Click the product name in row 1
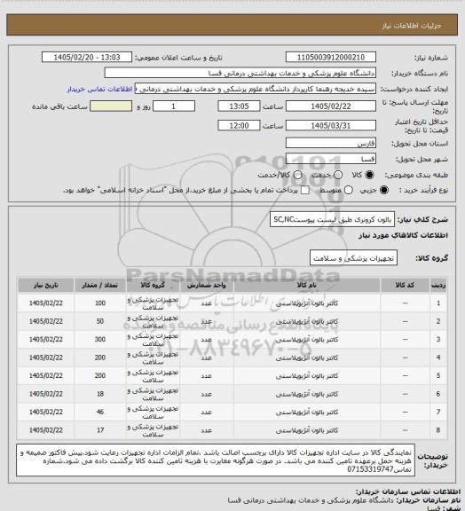Screen dimensions: 465x511 [307, 303]
